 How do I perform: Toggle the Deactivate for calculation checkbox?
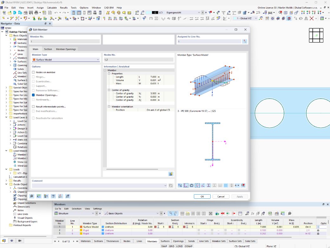pyautogui.click(x=33, y=118)
